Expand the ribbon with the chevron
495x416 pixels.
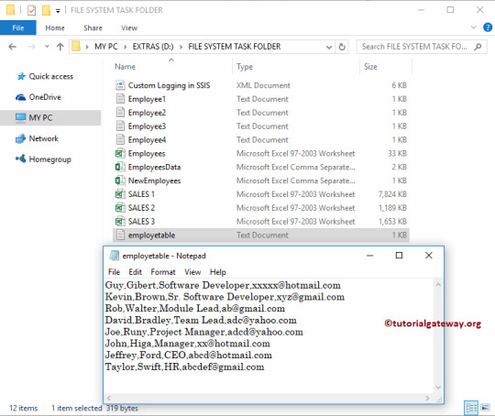coord(473,27)
